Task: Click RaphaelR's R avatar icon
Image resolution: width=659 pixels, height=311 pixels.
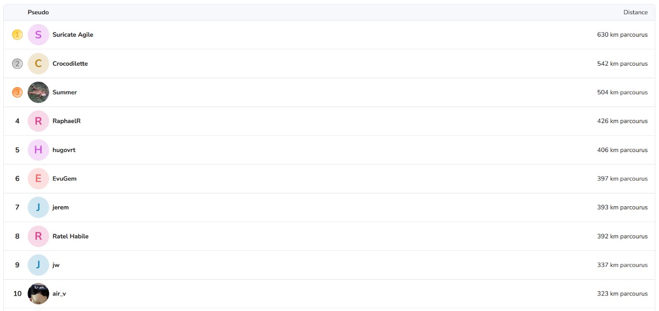Action: [38, 121]
